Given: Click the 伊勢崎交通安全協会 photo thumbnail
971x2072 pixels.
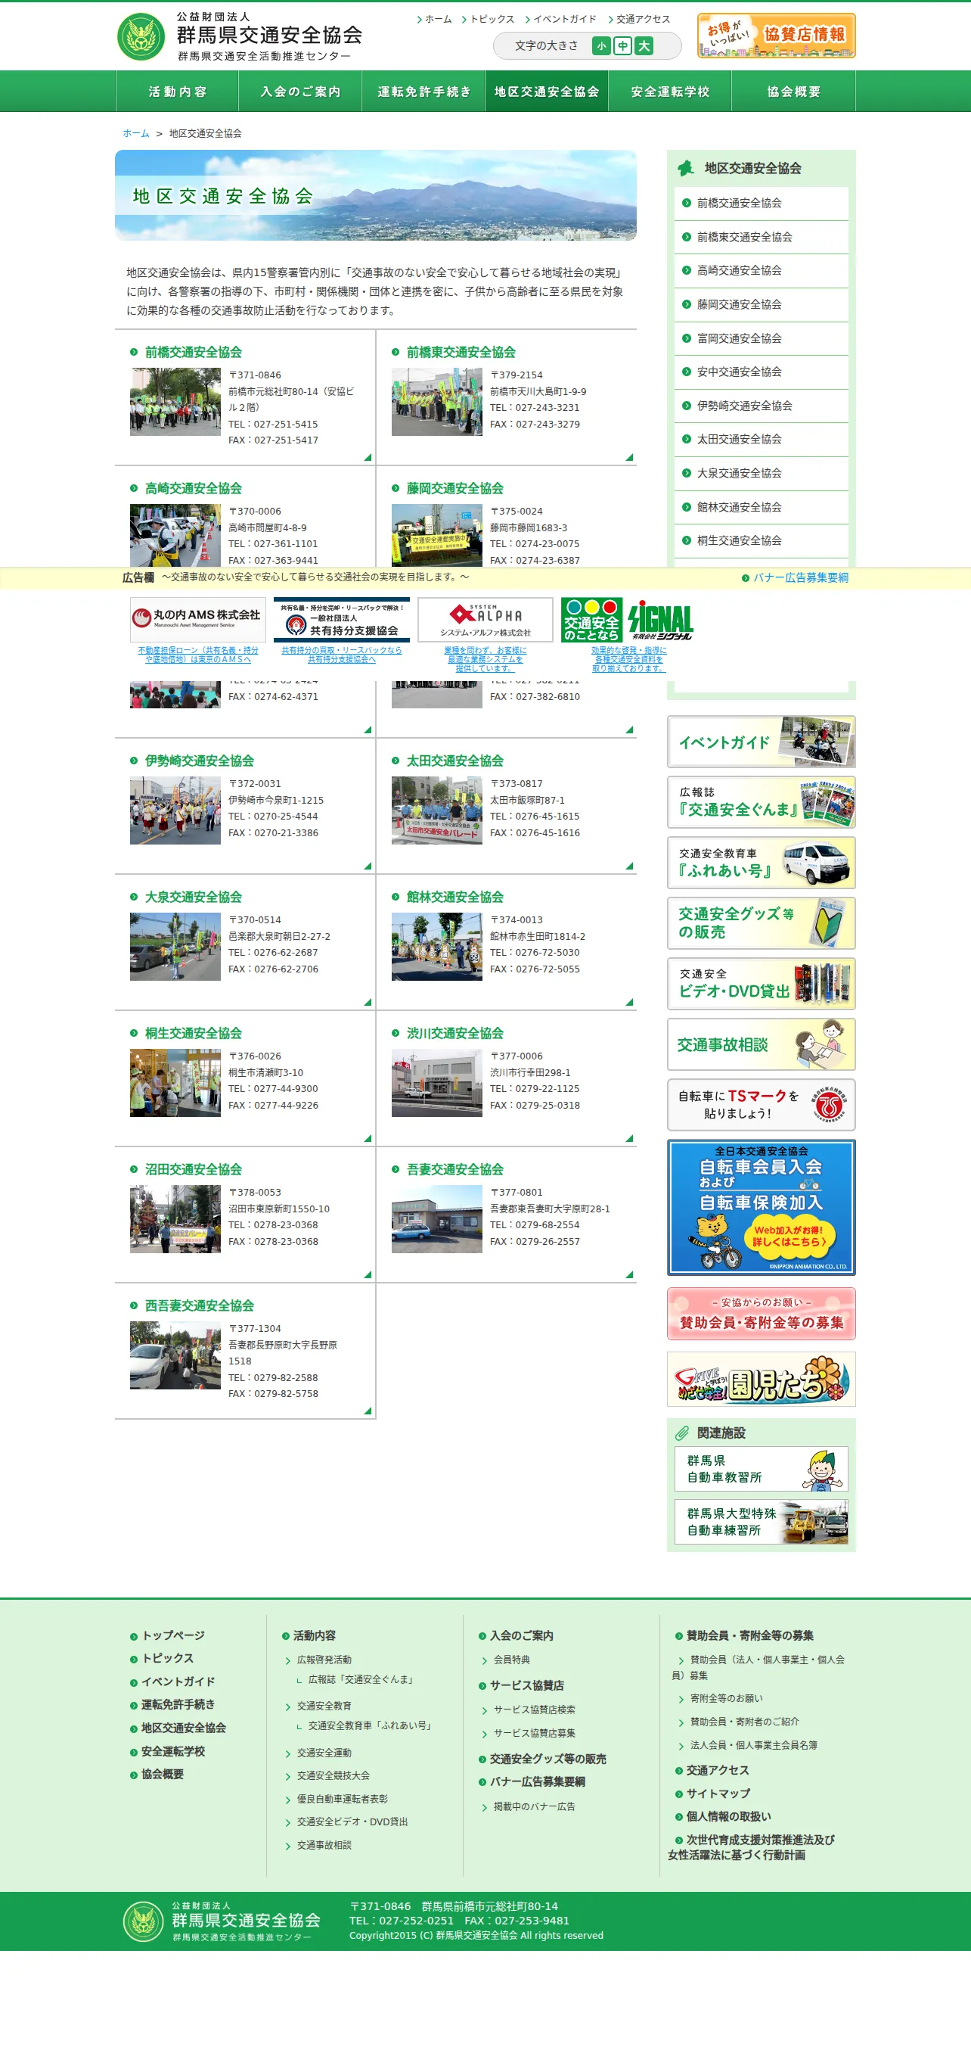Looking at the screenshot, I should [175, 810].
